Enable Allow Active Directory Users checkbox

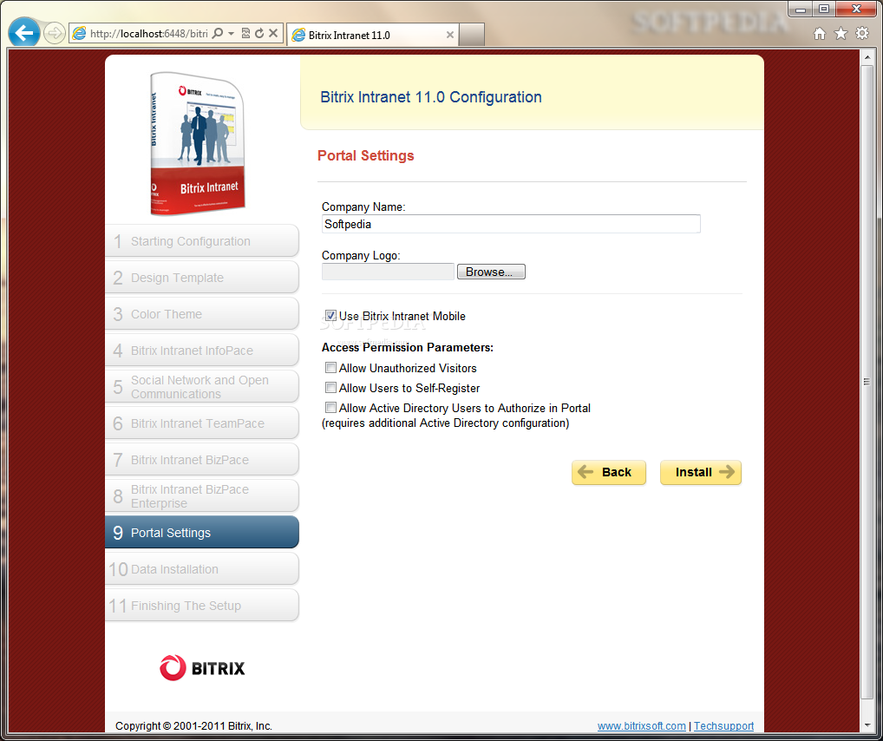[x=330, y=408]
